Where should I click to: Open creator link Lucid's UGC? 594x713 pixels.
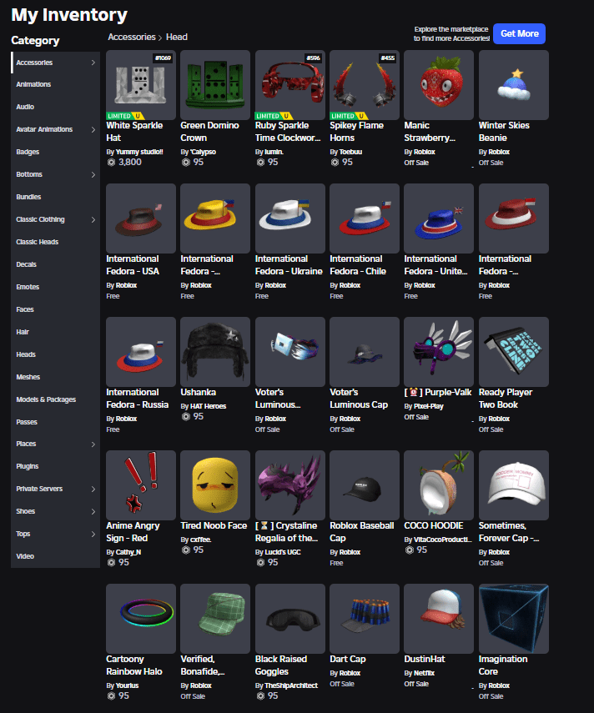283,552
